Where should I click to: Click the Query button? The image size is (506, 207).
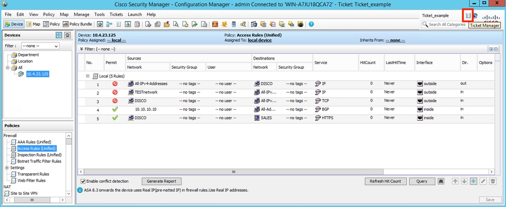[422, 181]
